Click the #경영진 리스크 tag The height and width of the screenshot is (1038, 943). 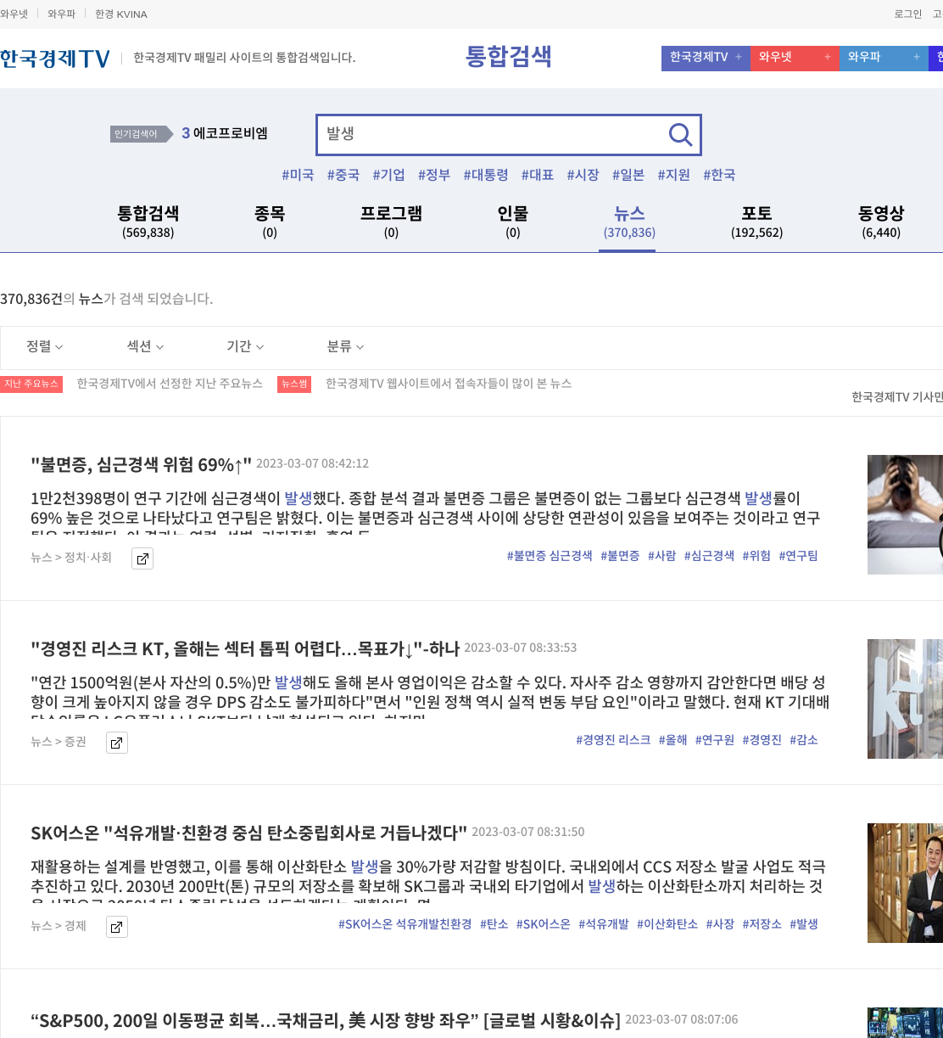coord(613,740)
